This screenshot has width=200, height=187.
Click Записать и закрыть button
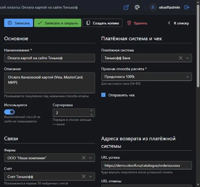[x=58, y=23]
